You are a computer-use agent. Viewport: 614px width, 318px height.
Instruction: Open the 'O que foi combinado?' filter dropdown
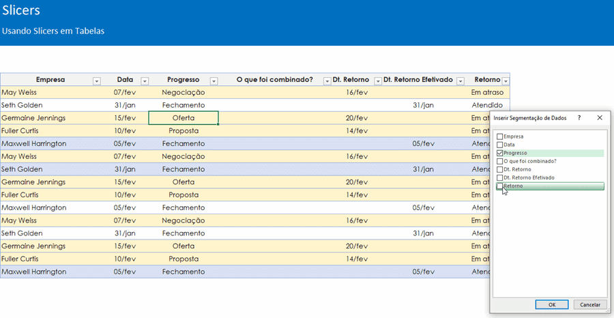tap(327, 81)
